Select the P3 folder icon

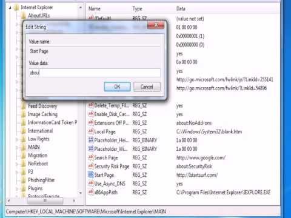(x=24, y=172)
